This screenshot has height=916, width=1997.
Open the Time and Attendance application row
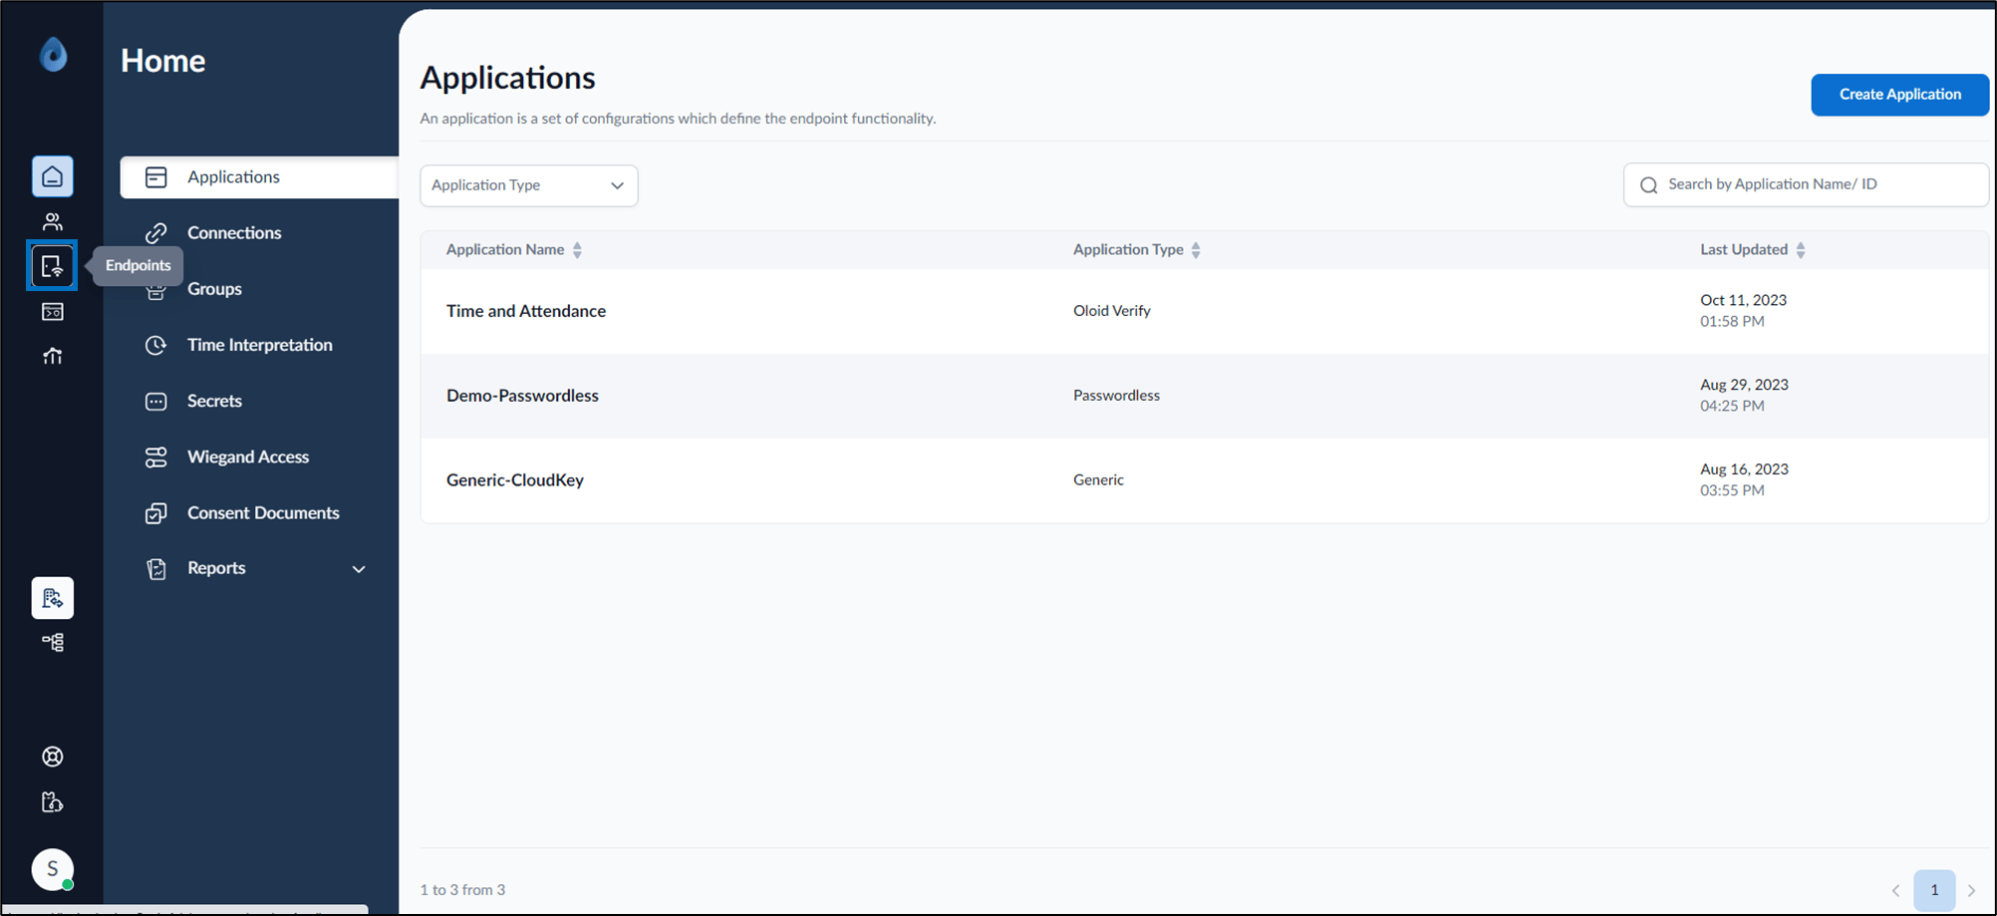coord(1204,311)
